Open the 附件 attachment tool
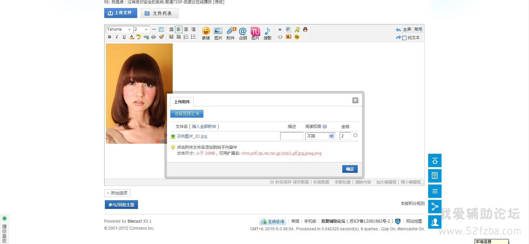Screen dimensions: 529x244 (x=231, y=33)
